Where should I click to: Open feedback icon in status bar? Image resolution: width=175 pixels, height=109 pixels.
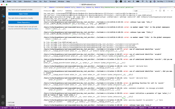[x=169, y=108]
